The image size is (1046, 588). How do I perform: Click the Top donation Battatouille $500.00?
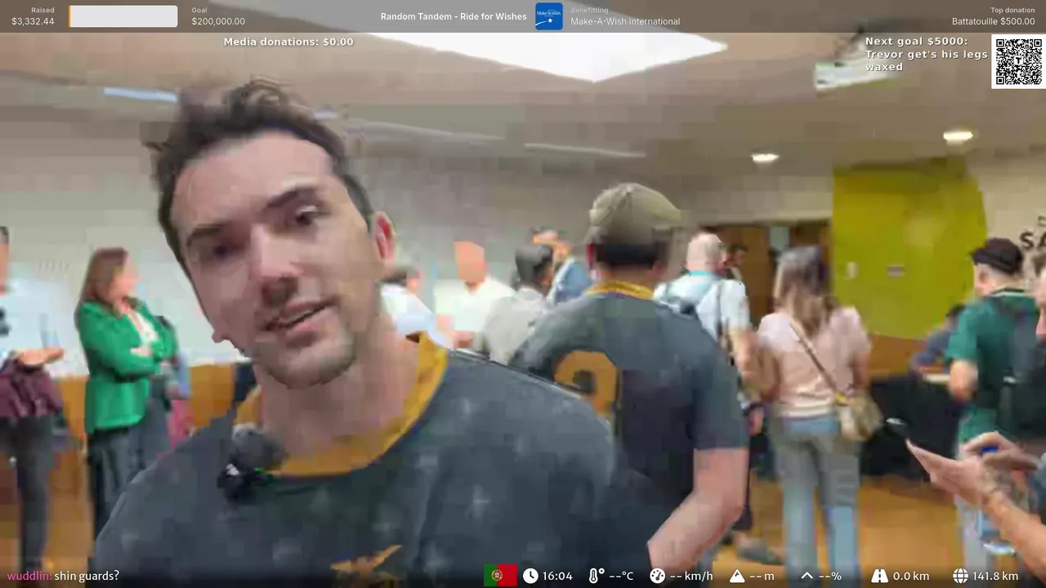pyautogui.click(x=993, y=16)
